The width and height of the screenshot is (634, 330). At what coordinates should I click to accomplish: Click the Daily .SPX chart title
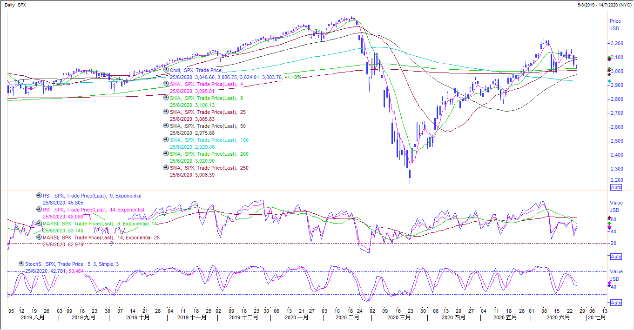(15, 4)
